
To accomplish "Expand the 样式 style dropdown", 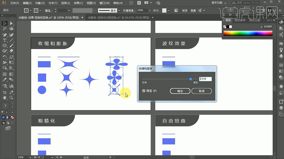I will (x=168, y=10).
